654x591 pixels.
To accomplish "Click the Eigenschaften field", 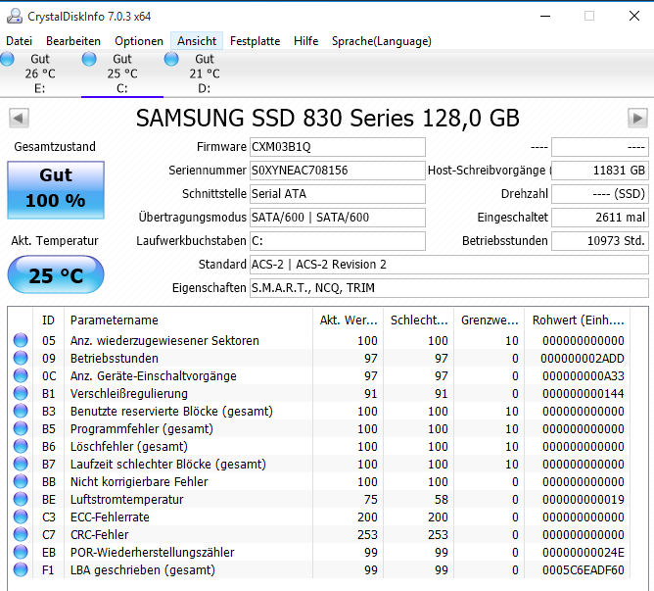I will click(x=449, y=288).
